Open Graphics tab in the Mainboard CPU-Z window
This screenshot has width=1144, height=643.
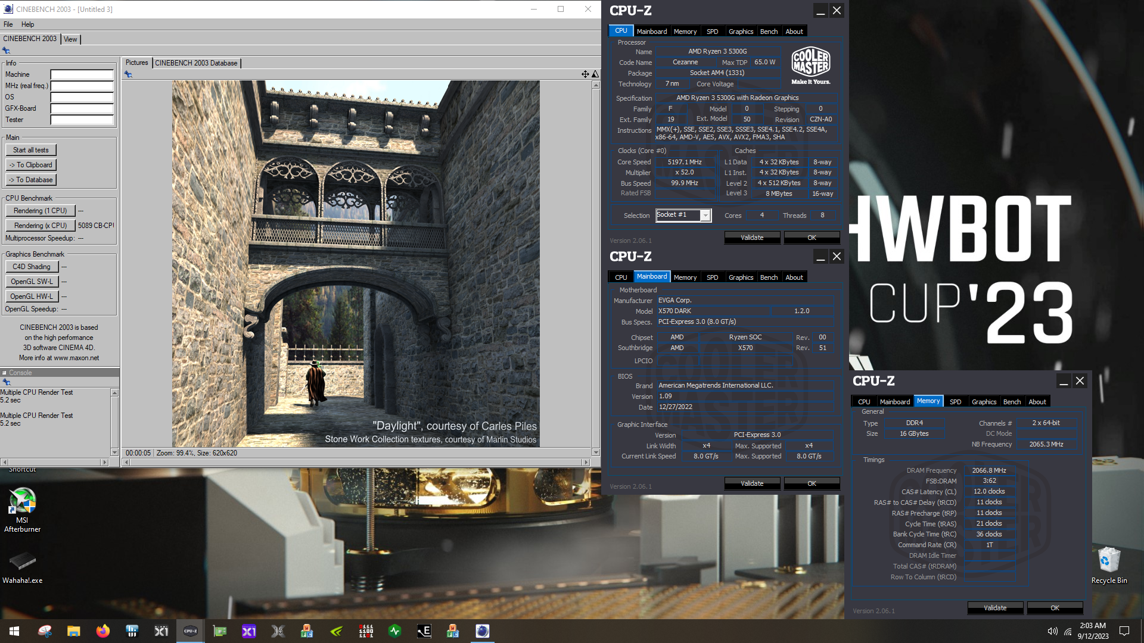[x=741, y=277]
